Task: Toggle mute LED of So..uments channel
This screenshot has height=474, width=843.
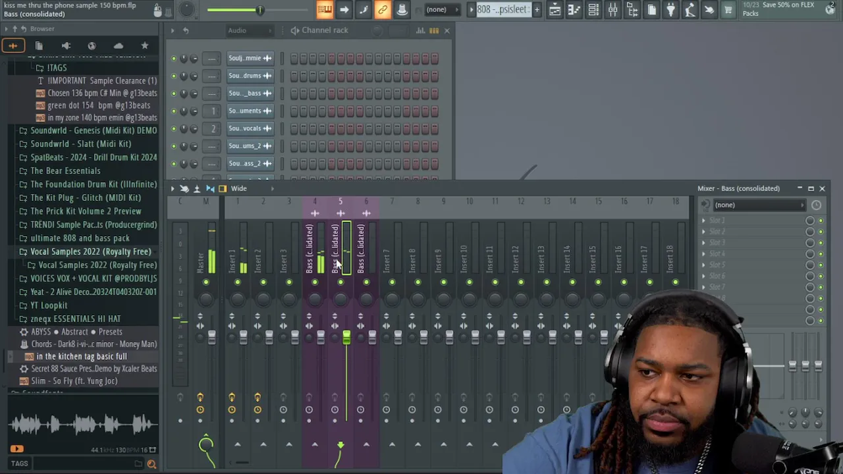Action: click(x=174, y=111)
